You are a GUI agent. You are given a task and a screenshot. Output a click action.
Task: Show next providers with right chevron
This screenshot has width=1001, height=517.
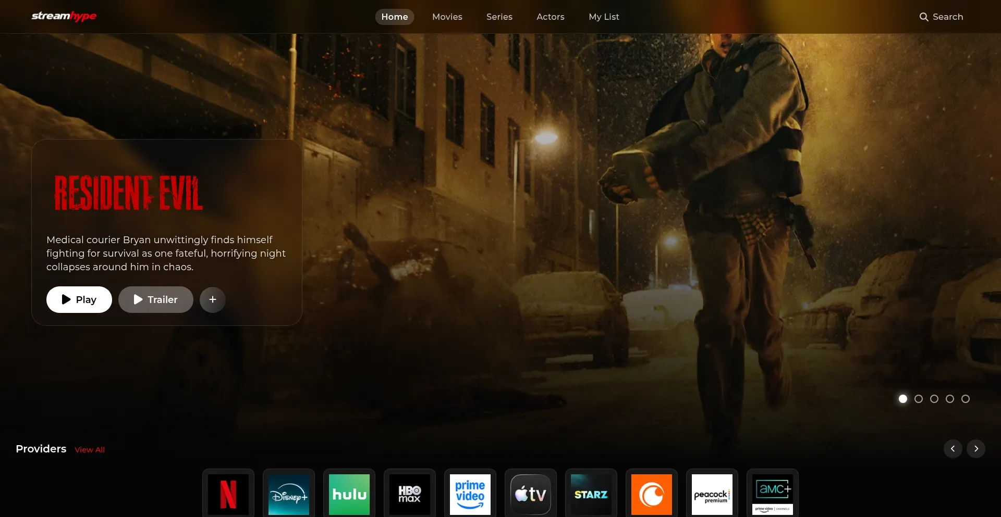[976, 449]
